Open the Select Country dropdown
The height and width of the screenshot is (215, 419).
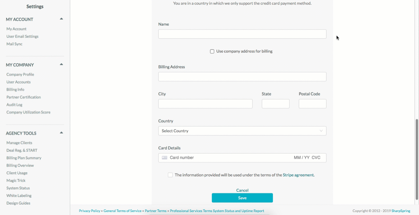242,131
